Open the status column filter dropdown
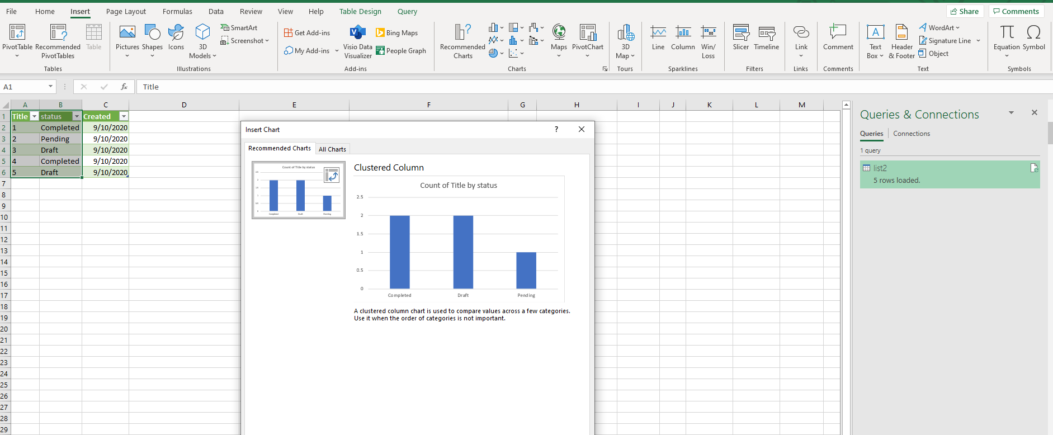Viewport: 1053px width, 435px height. click(77, 116)
